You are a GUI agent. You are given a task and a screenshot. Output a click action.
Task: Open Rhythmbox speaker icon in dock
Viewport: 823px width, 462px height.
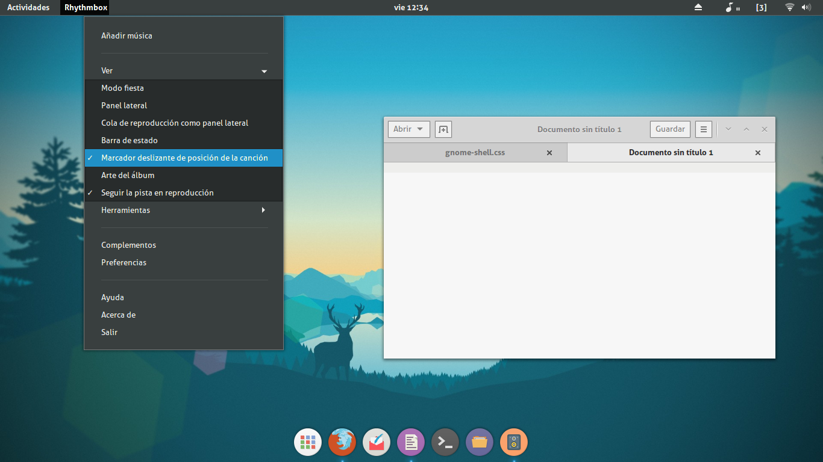[x=513, y=443]
